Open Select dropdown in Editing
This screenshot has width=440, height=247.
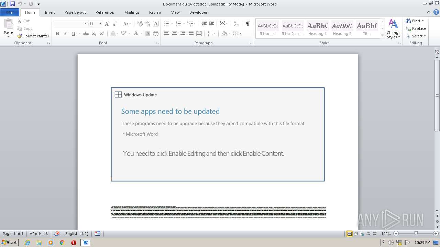(x=416, y=36)
